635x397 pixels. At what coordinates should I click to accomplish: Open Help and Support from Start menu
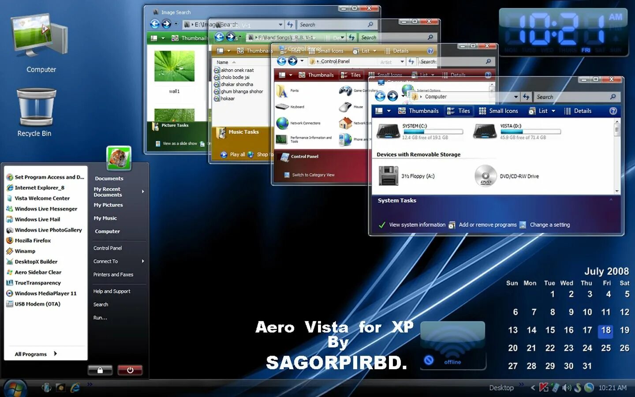coord(112,291)
